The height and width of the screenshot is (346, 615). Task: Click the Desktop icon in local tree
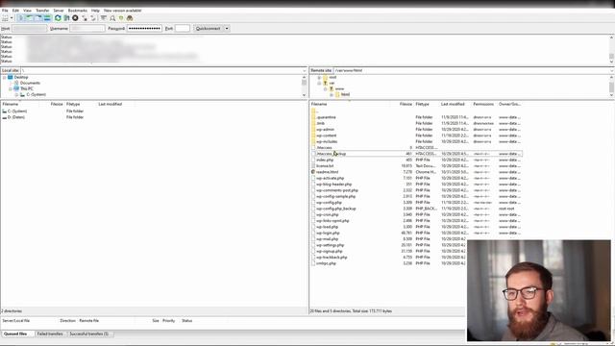click(11, 77)
